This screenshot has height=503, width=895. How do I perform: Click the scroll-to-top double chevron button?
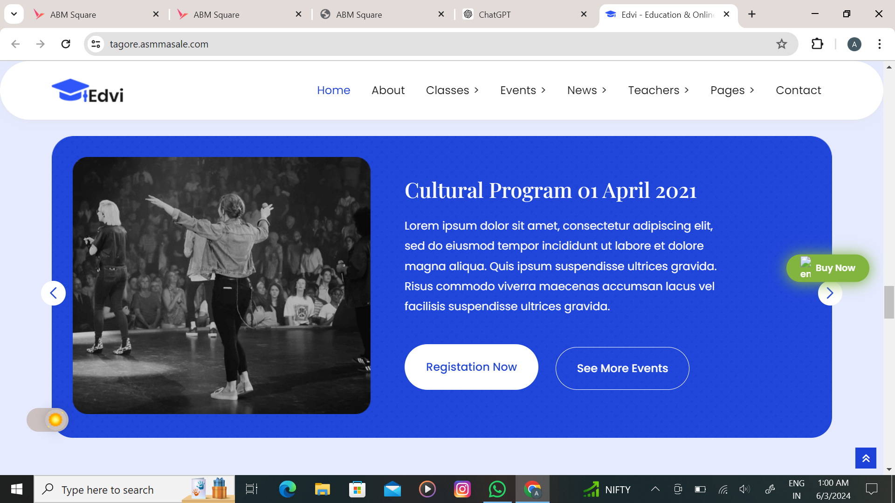pyautogui.click(x=866, y=458)
